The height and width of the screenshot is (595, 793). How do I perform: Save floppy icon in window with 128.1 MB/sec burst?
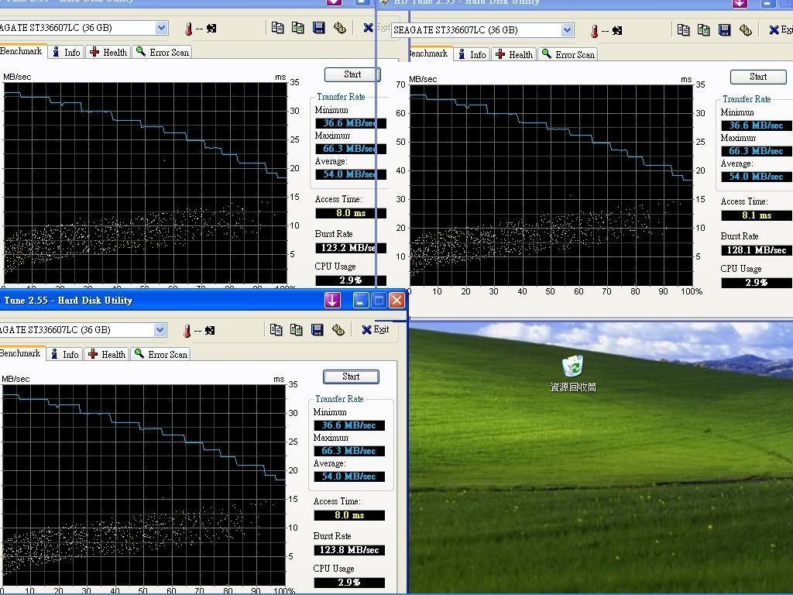(x=725, y=30)
